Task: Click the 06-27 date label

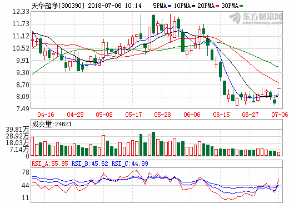Action: coord(250,115)
